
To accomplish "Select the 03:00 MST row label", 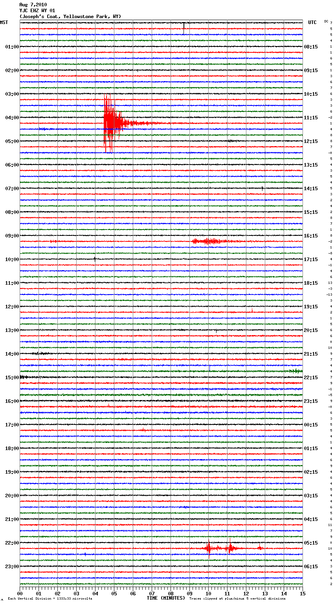I will pyautogui.click(x=12, y=94).
